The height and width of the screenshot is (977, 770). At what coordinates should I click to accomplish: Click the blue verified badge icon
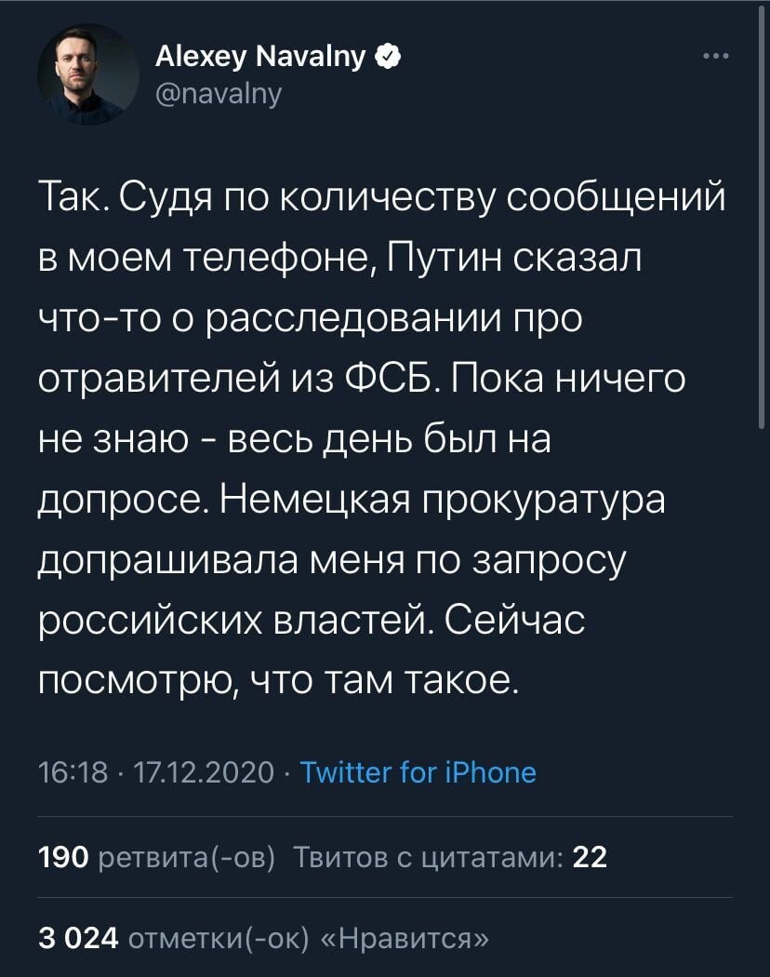[389, 58]
